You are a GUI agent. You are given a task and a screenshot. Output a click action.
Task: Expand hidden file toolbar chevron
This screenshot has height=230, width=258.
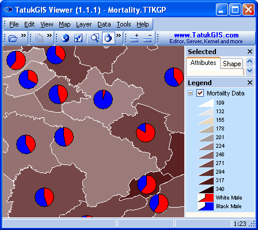tap(24, 35)
